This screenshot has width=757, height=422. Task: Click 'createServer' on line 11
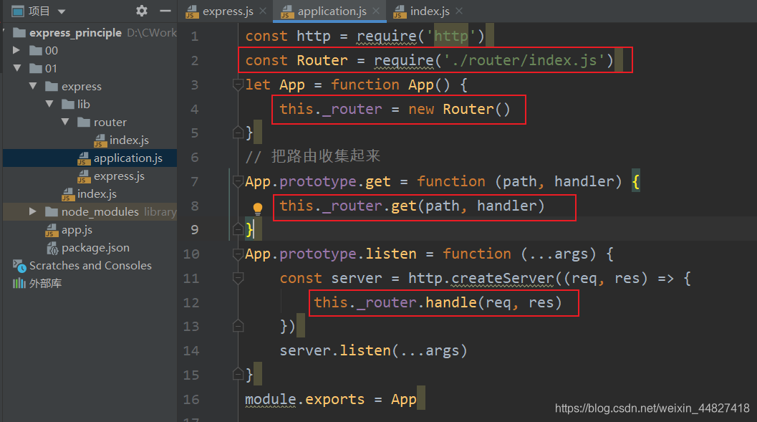(503, 278)
